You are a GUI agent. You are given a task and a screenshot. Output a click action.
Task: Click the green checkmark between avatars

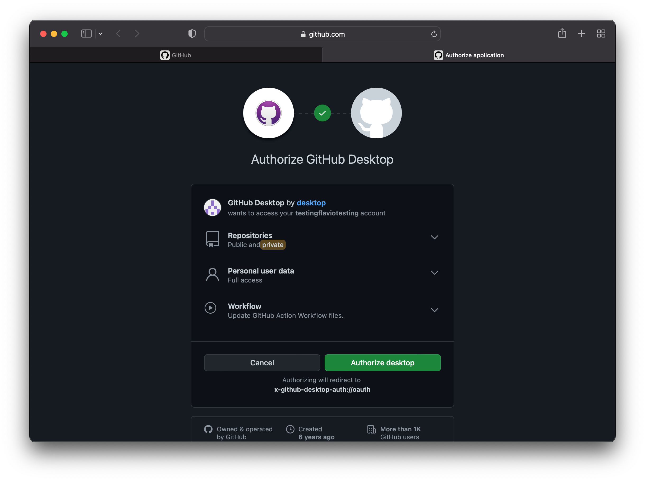322,113
